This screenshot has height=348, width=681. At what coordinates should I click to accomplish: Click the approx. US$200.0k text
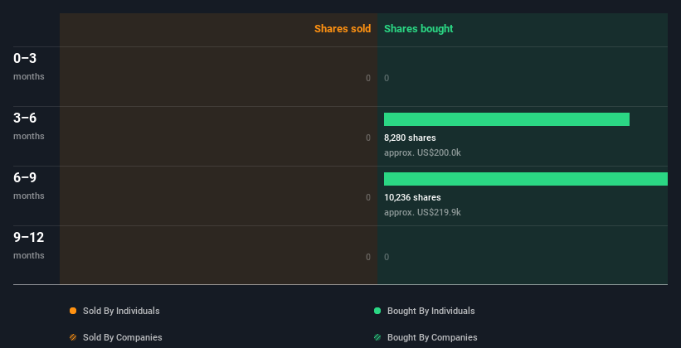tap(422, 152)
